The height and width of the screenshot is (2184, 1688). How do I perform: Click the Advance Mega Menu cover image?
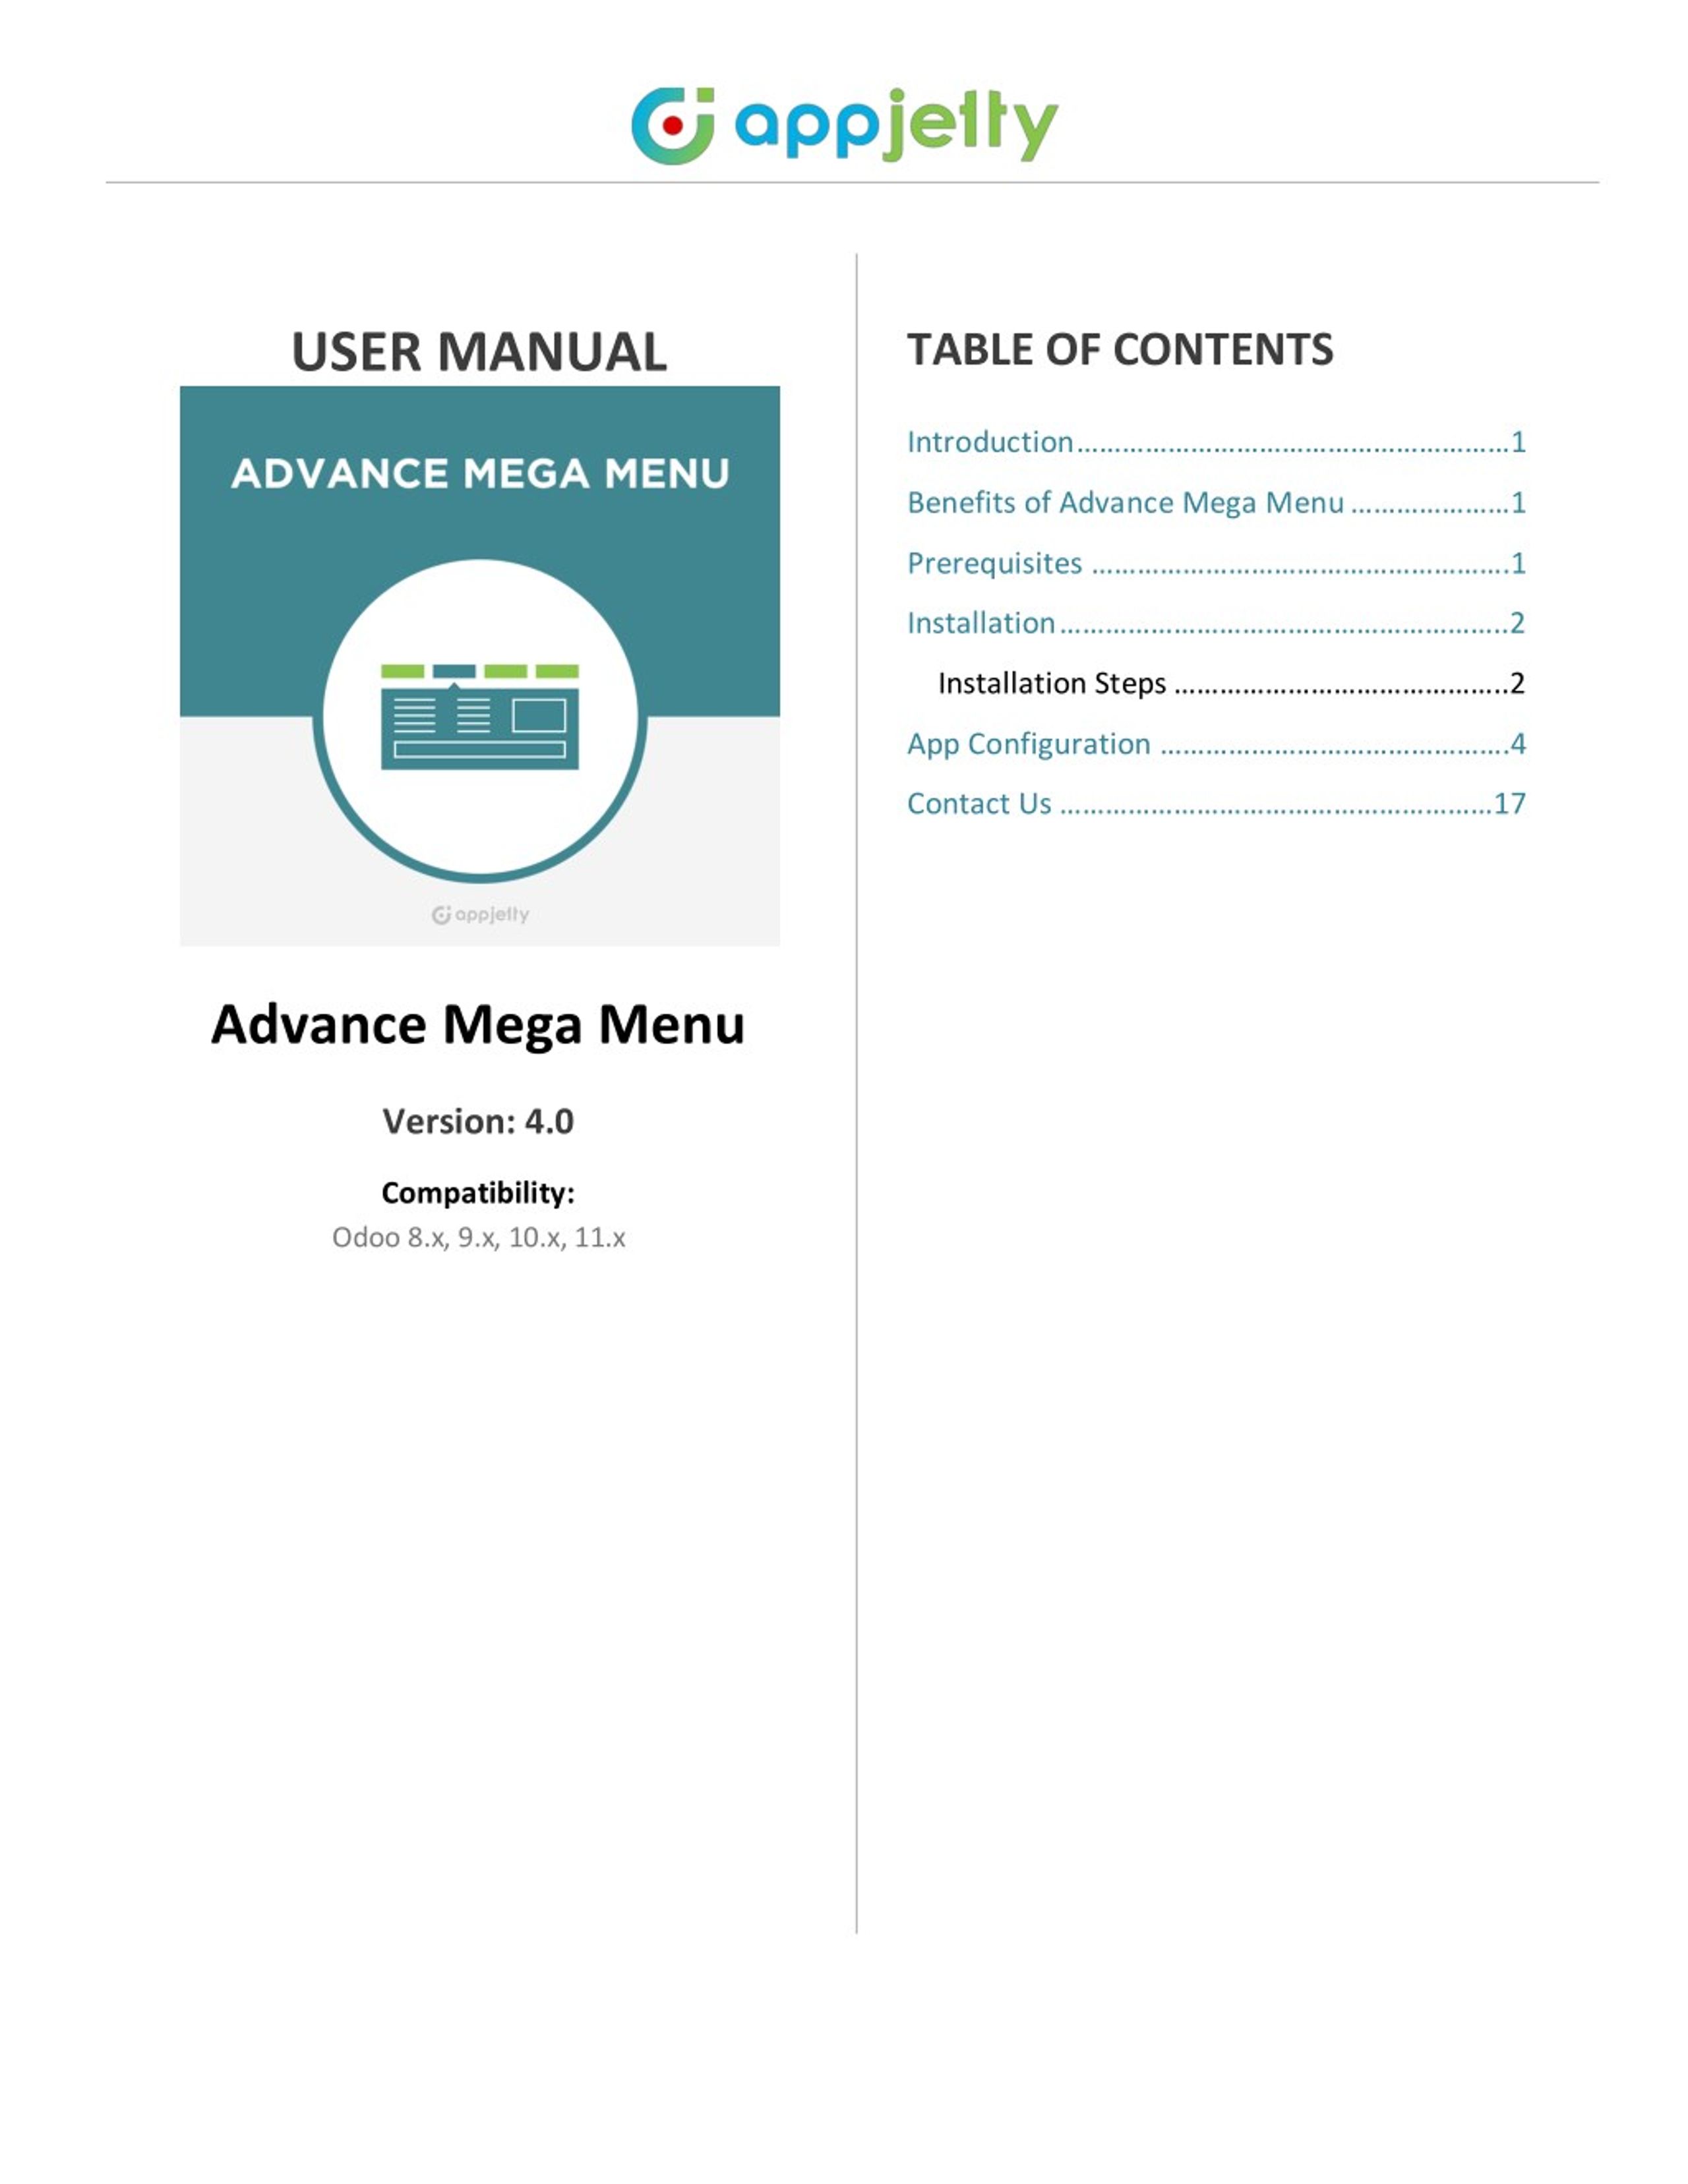pos(479,666)
